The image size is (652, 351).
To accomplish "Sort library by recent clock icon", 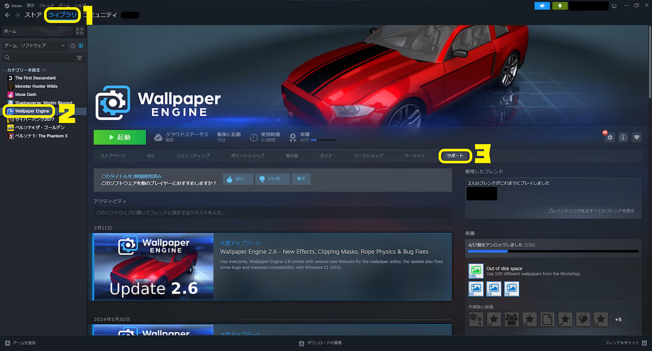I will tap(73, 46).
